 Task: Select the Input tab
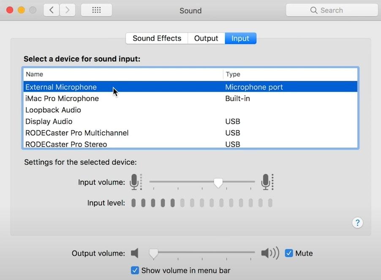click(240, 38)
